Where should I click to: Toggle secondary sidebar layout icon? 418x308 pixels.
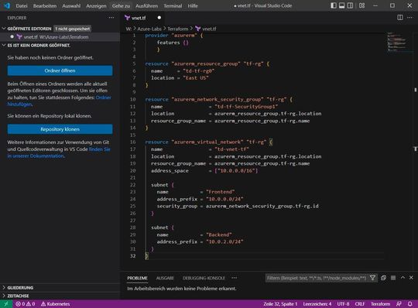(x=350, y=5)
